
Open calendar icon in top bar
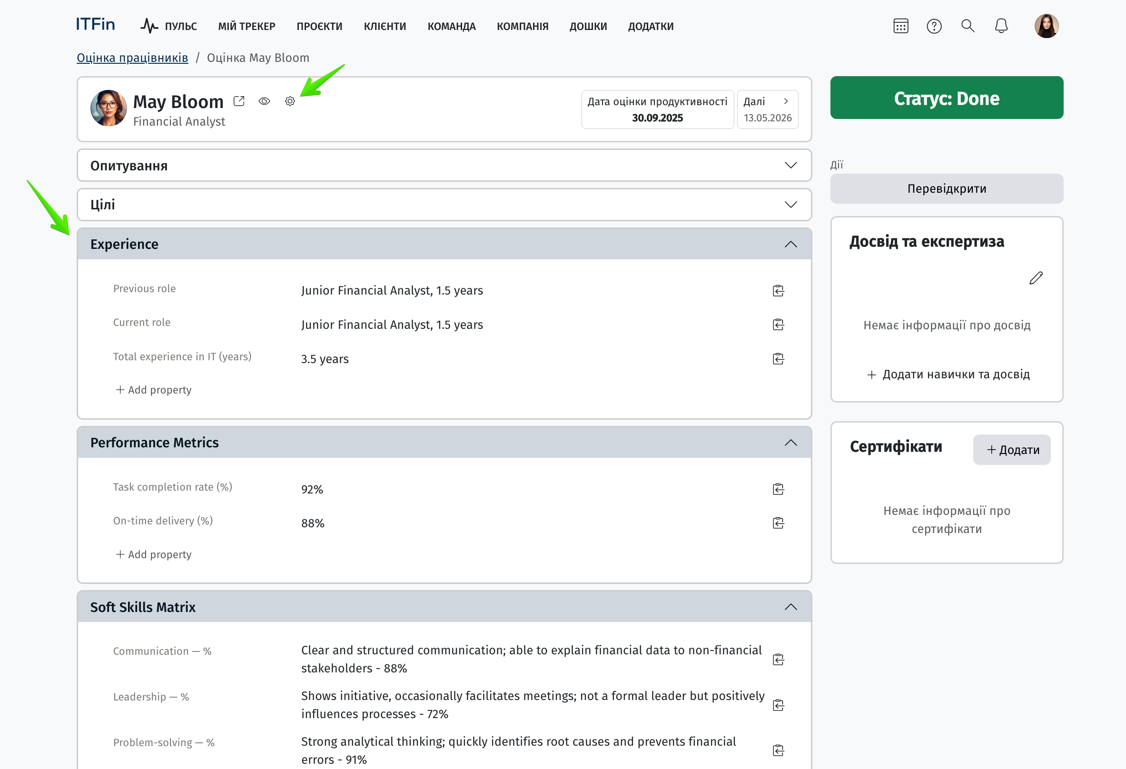tap(900, 26)
